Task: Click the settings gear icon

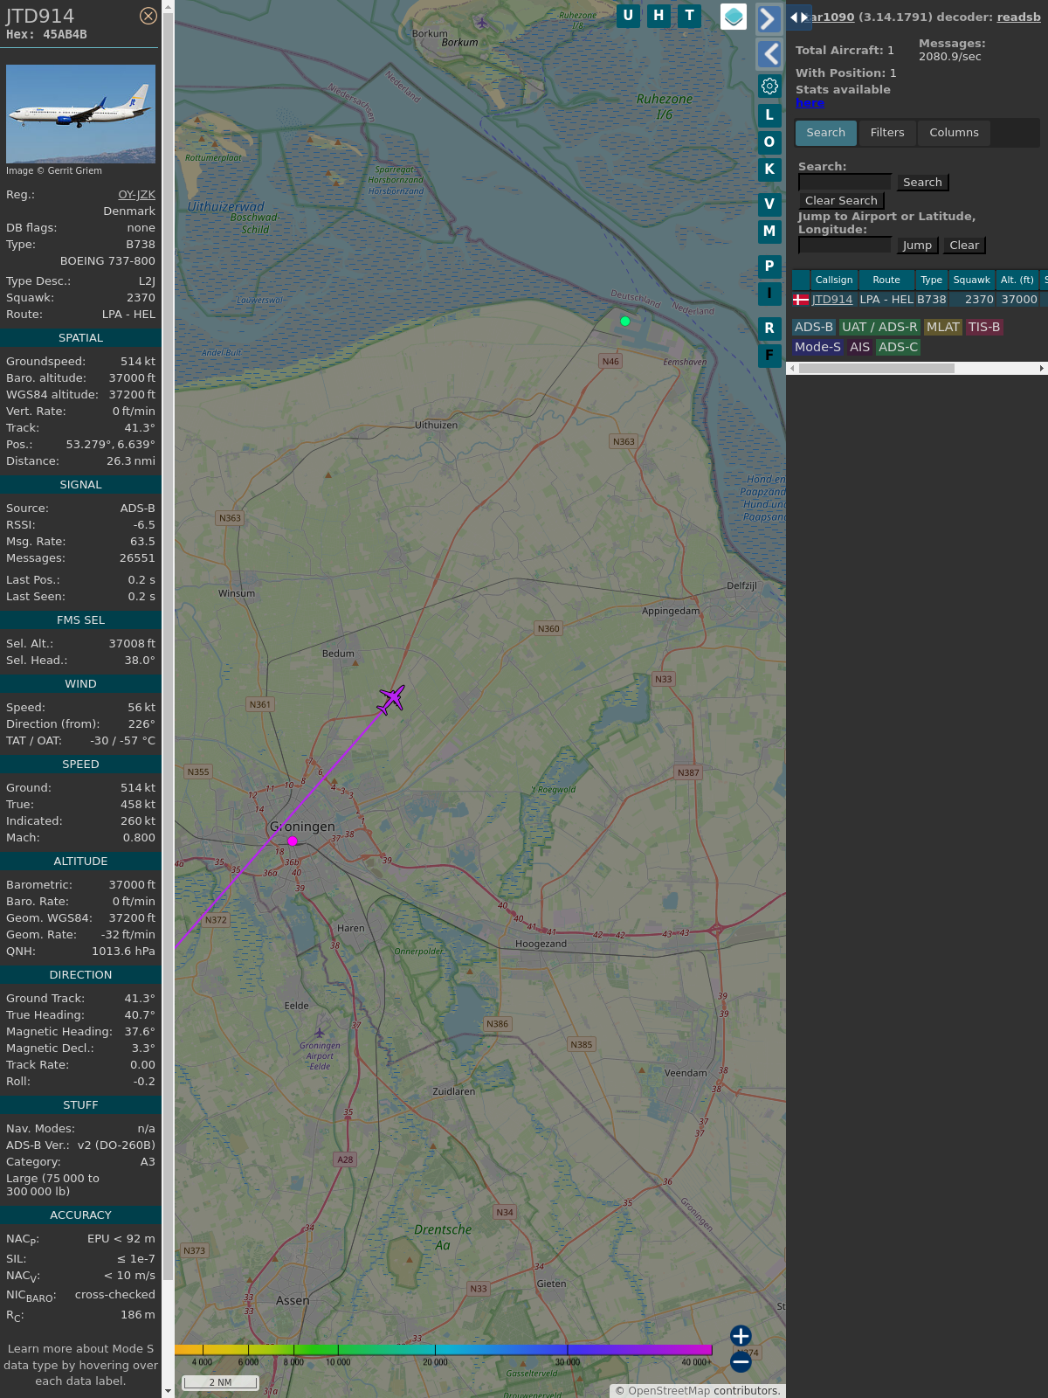Action: click(769, 86)
